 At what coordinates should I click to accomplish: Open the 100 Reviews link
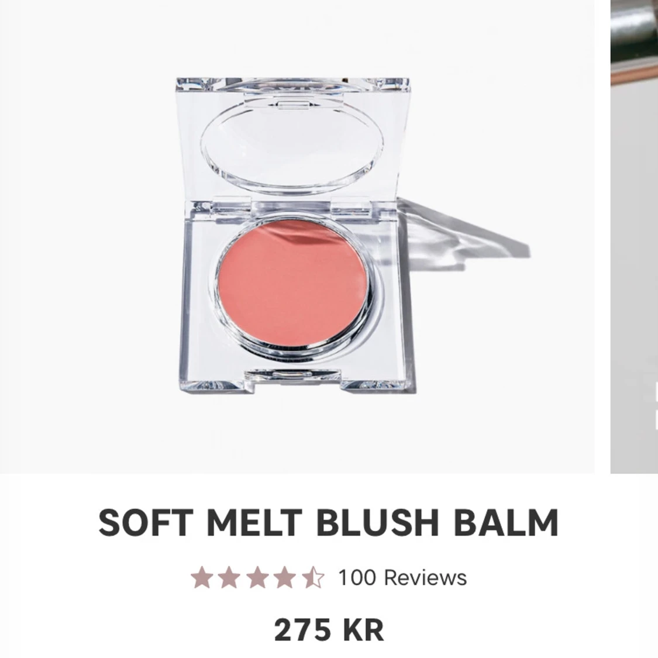tap(402, 577)
